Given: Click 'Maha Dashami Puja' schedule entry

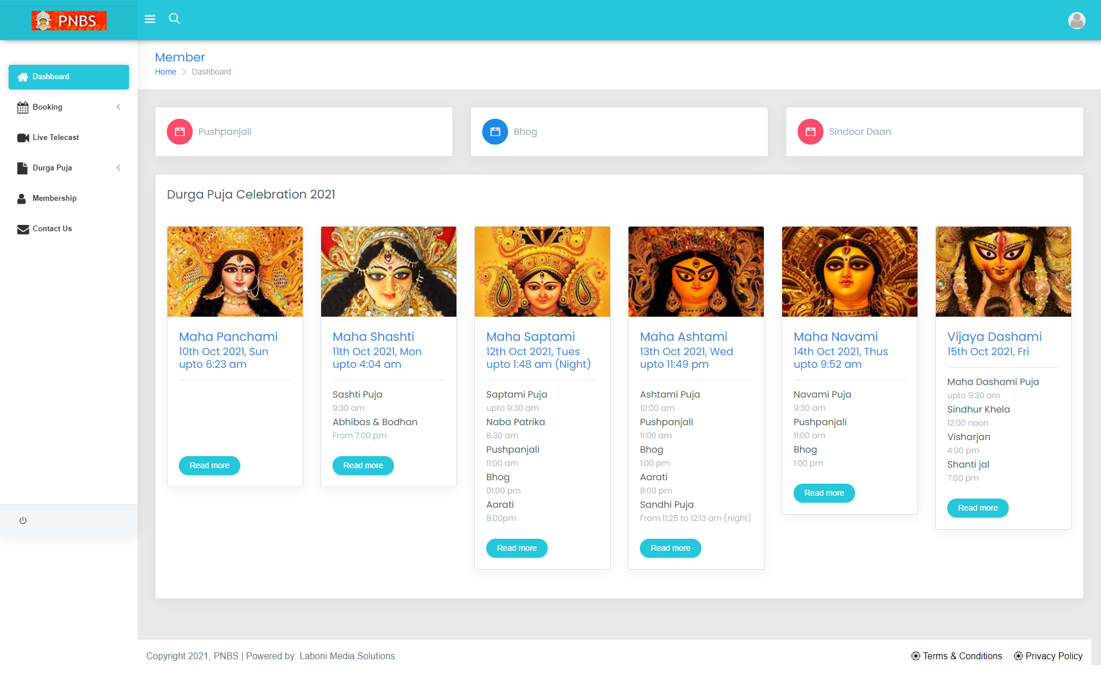Looking at the screenshot, I should [x=993, y=382].
